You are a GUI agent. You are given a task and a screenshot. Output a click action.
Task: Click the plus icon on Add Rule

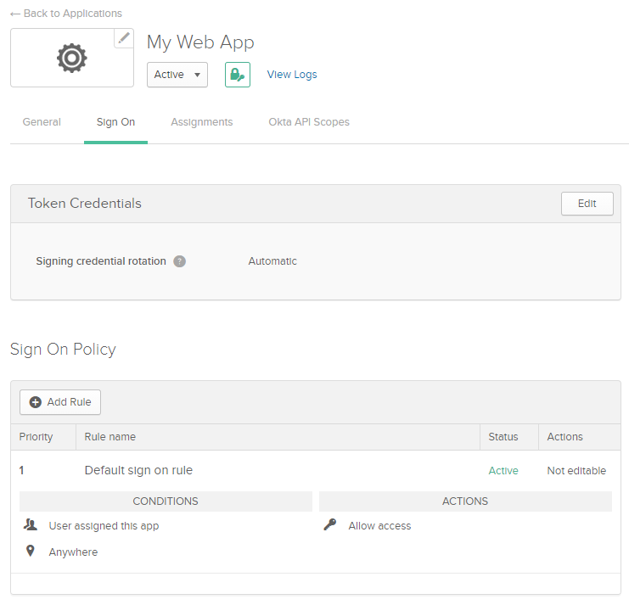click(x=36, y=402)
